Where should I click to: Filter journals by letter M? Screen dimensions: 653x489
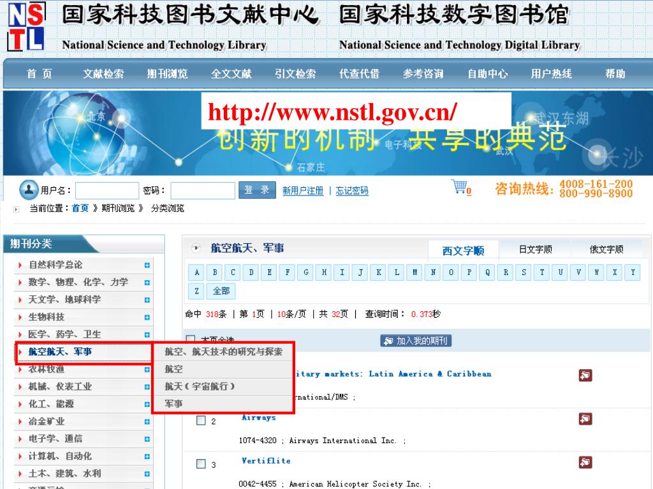[x=415, y=273]
